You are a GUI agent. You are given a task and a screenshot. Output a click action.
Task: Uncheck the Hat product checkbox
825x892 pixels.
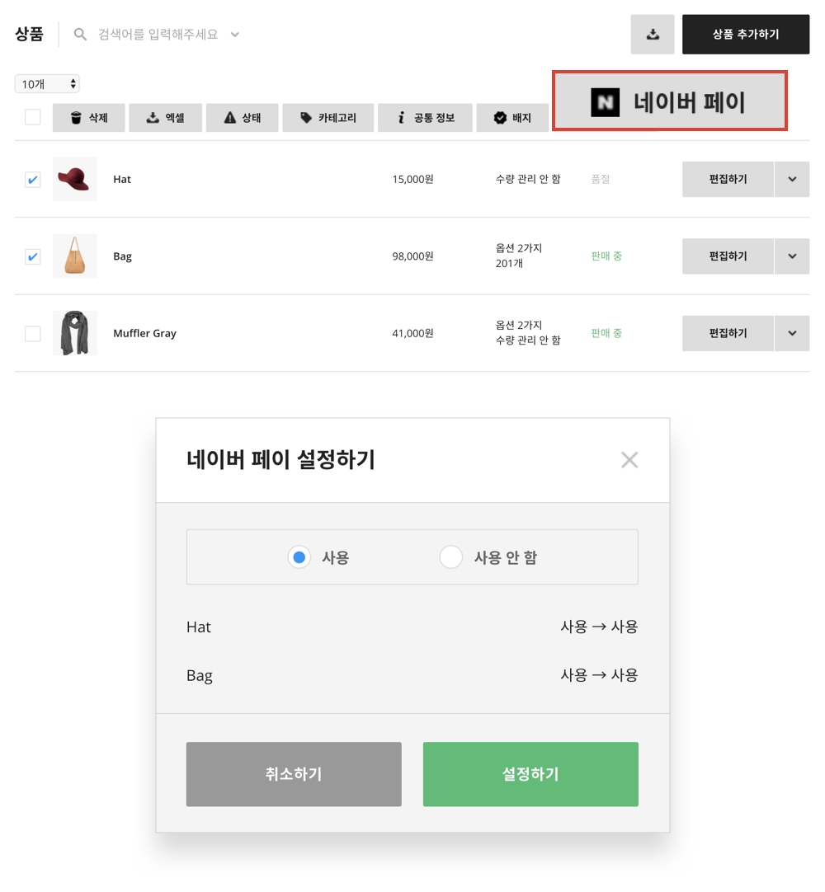point(33,179)
